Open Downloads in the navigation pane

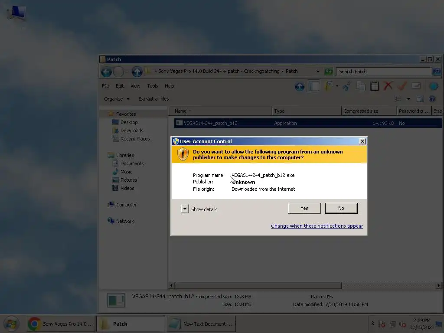pos(132,131)
